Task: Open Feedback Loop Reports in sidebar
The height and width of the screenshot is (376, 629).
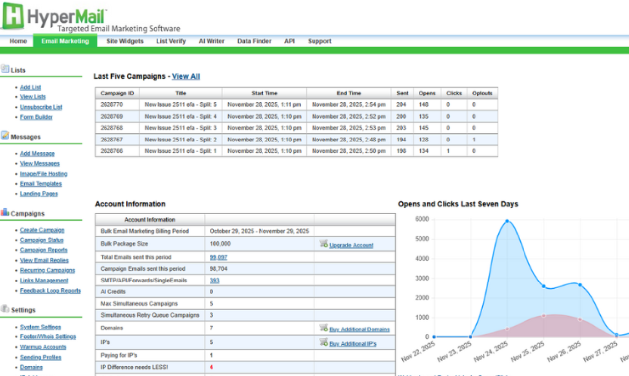Action: [50, 291]
